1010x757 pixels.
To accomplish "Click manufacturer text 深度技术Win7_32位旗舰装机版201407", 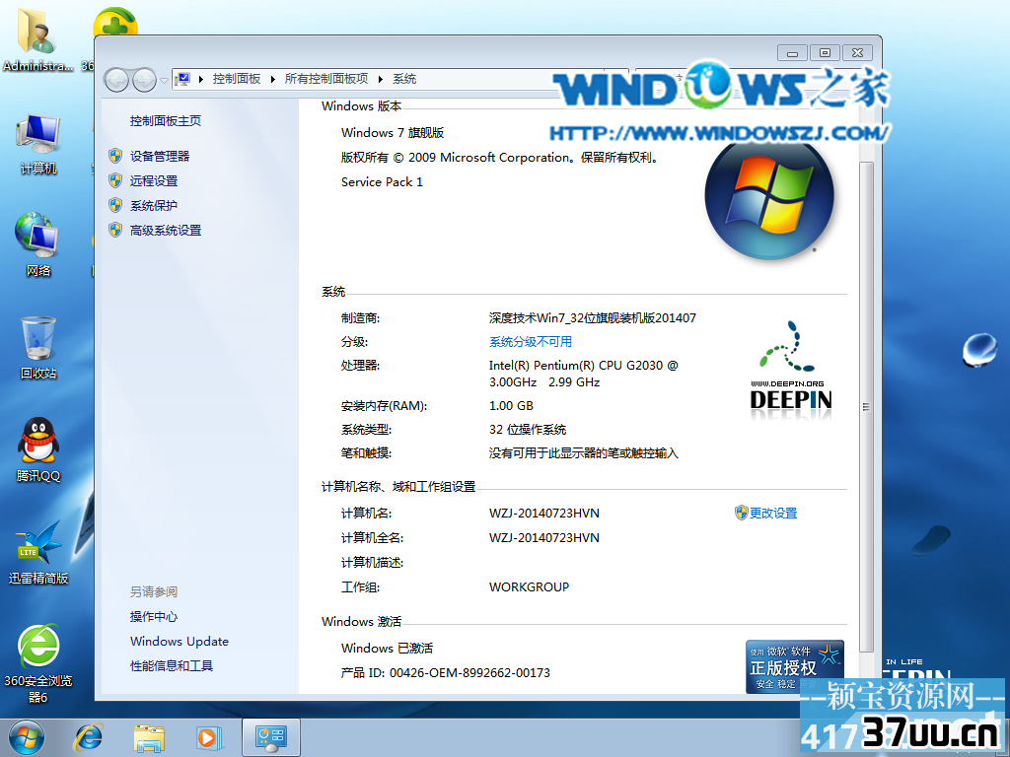I will [x=592, y=317].
